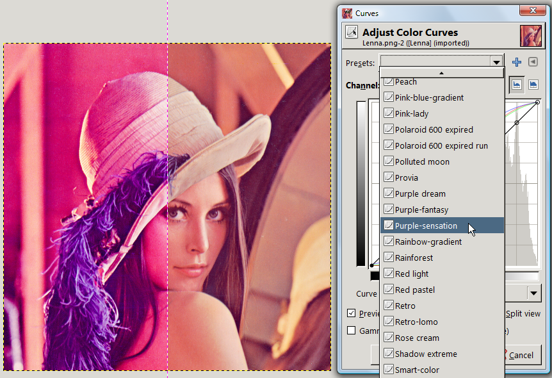Choose the Polluted moon preset
The height and width of the screenshot is (378, 552).
pyautogui.click(x=442, y=161)
